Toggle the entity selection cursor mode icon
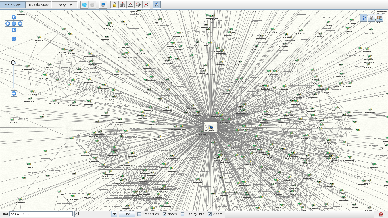 coord(157,5)
